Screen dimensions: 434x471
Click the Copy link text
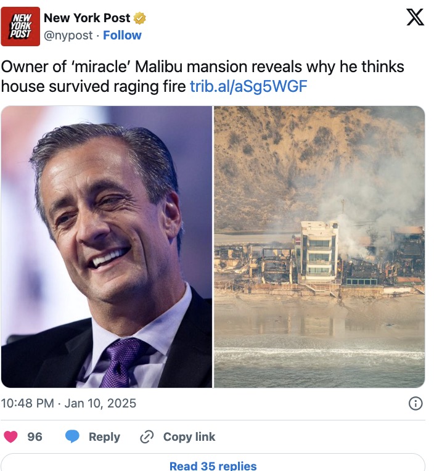(189, 436)
